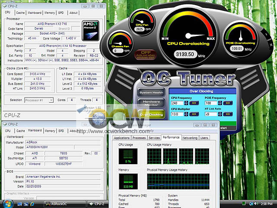Select SPD tab in bottom CPU-Z window
The height and width of the screenshot is (208, 277).
point(61,131)
